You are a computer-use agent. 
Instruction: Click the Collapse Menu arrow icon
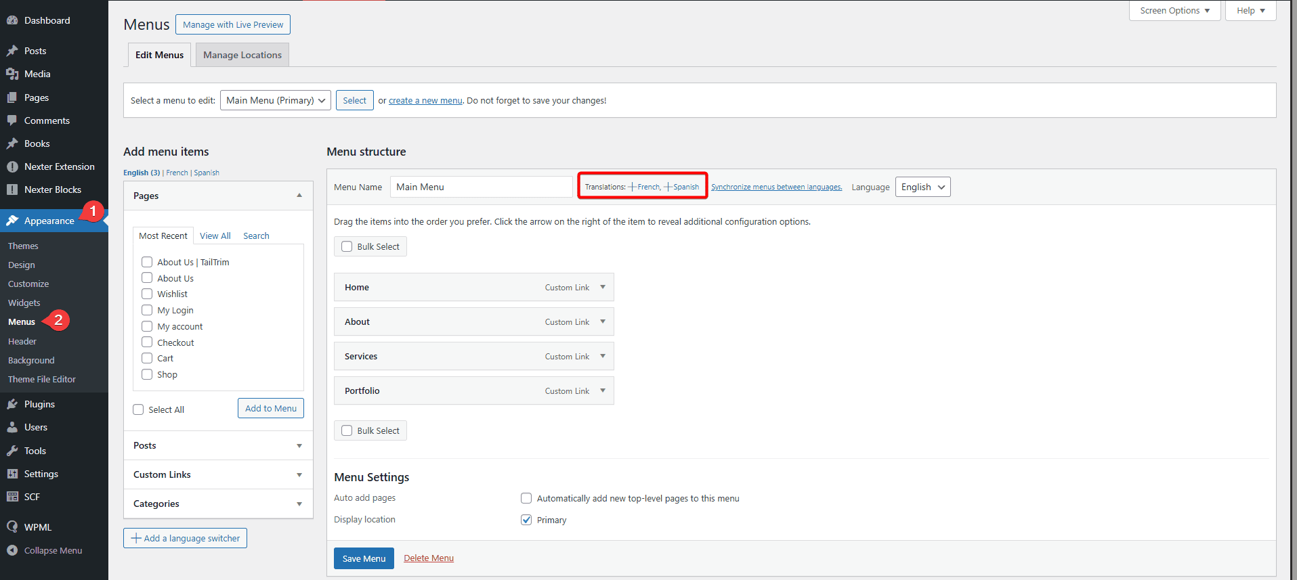point(12,550)
